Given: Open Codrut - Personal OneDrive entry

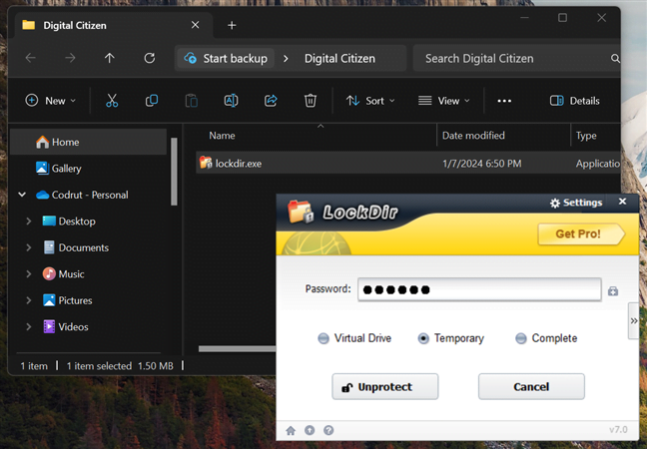Looking at the screenshot, I should point(82,195).
